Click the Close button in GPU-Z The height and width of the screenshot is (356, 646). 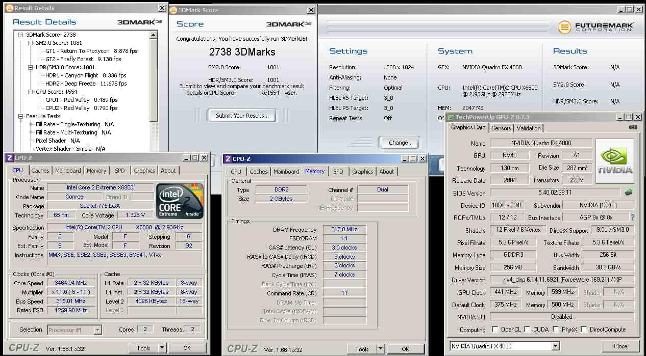point(620,346)
